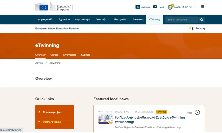Open the three-dot menu on news card
Viewport: 222px width, 133px height.
(202, 112)
